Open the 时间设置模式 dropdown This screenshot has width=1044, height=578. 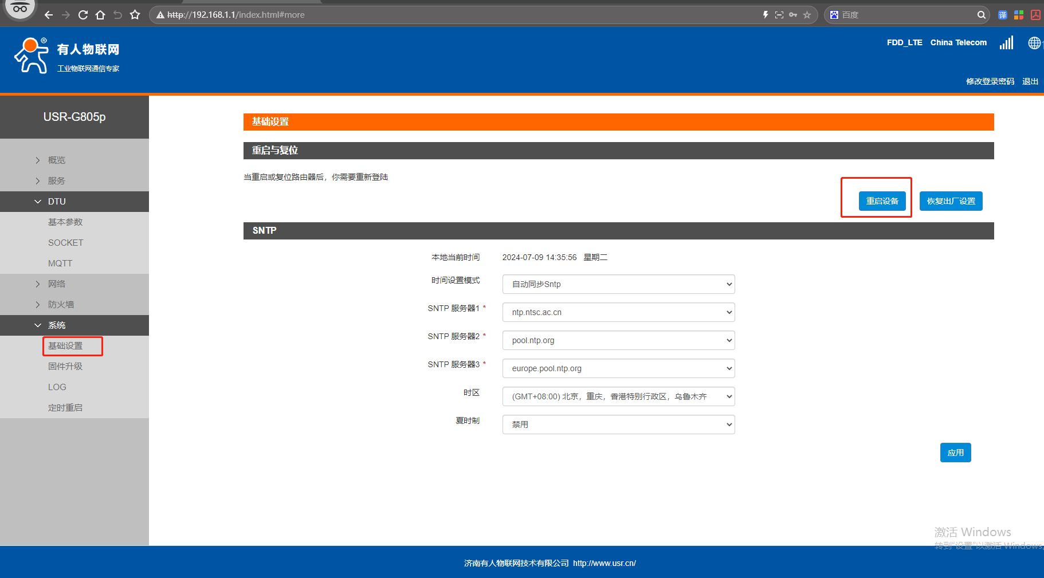618,284
